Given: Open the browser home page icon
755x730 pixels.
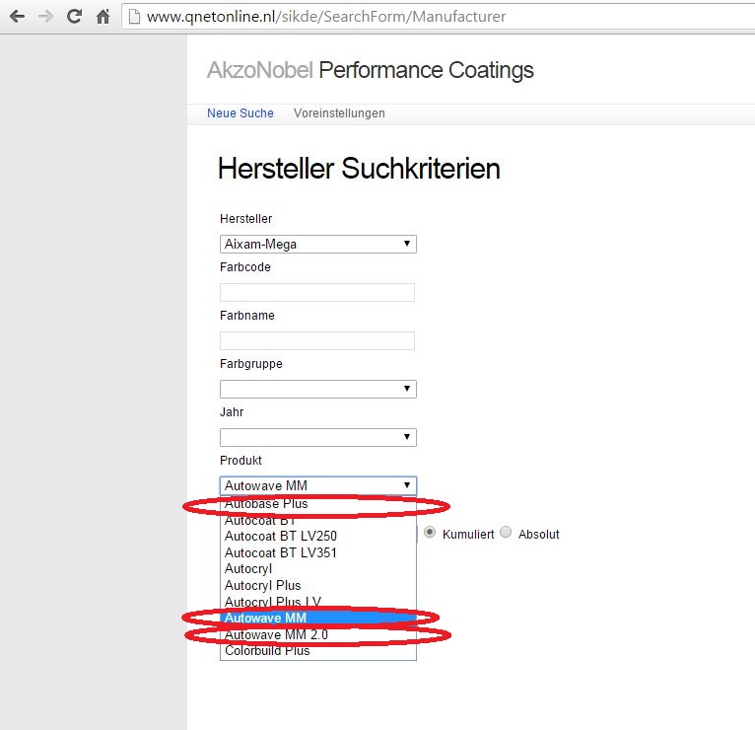Looking at the screenshot, I should (x=103, y=17).
